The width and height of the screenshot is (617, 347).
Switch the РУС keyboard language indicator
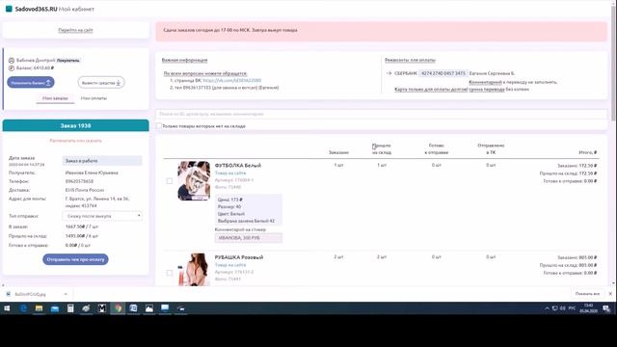click(x=572, y=308)
